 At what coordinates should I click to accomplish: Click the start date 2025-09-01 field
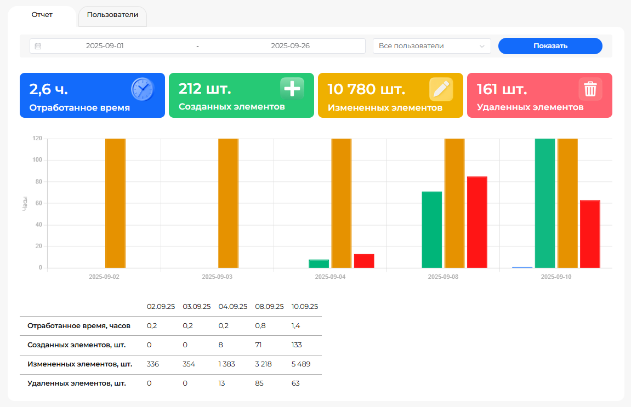click(105, 46)
